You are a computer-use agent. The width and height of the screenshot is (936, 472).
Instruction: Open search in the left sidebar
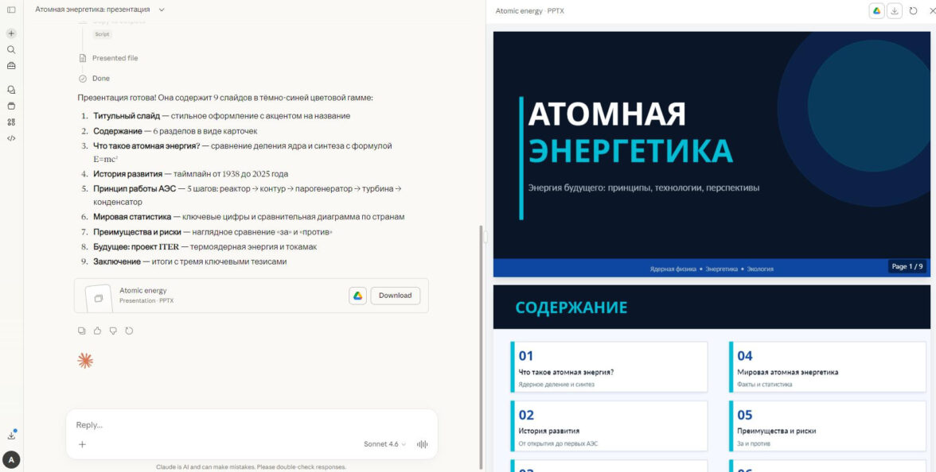[x=11, y=49]
